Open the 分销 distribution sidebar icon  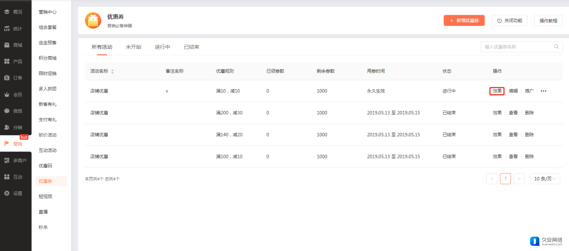point(7,127)
